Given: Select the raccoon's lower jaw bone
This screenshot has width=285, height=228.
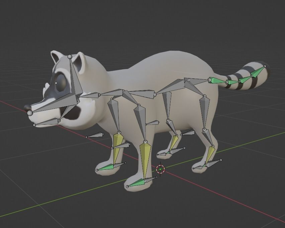Looking at the screenshot, I should pos(47,122).
